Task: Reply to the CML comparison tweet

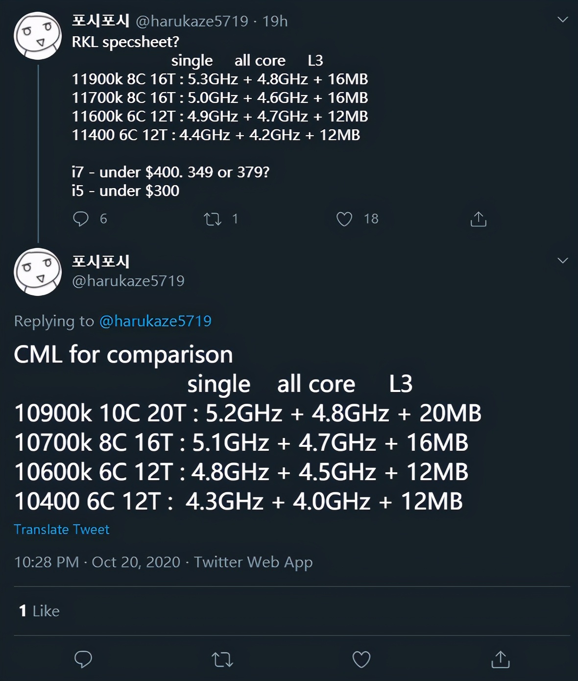Action: point(83,659)
